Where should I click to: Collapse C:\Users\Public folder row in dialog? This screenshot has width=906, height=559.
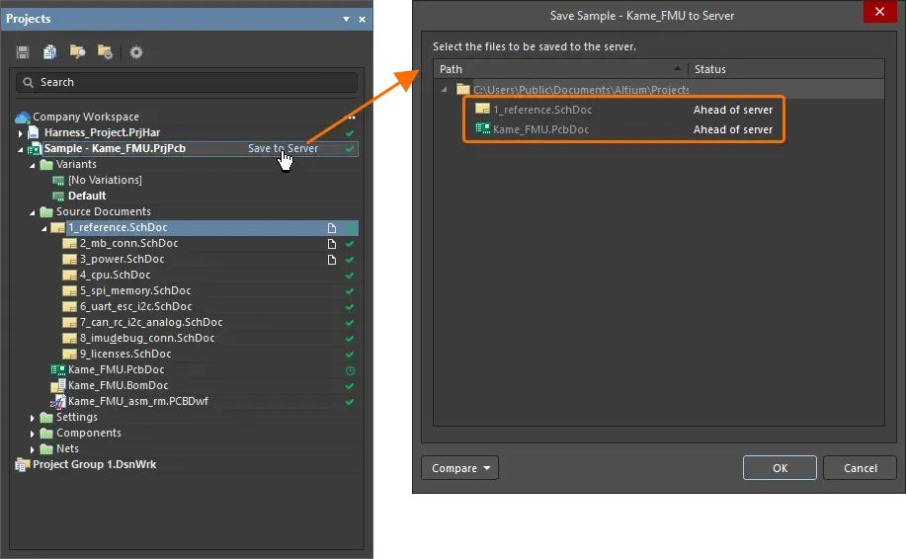[444, 90]
